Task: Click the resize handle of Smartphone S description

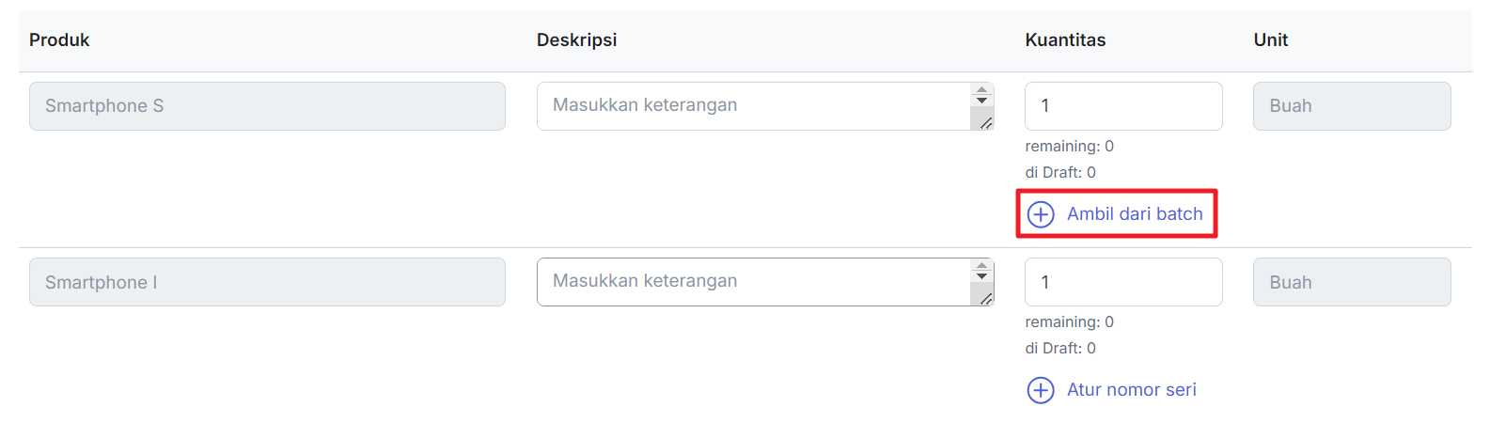Action: click(984, 122)
